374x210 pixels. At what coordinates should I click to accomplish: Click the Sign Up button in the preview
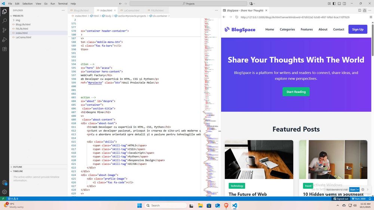(358, 29)
